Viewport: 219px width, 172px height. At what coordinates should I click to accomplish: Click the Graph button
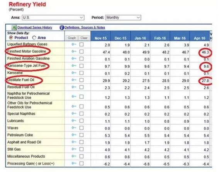click(x=72, y=38)
